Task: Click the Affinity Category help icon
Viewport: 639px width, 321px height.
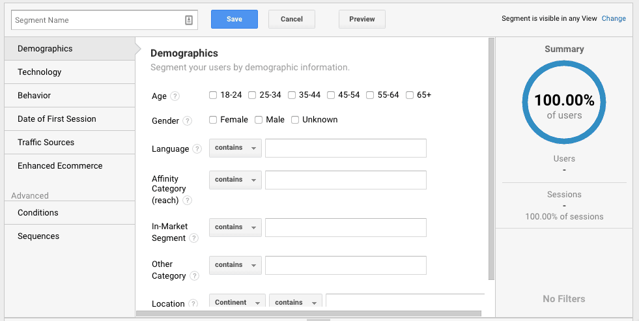Action: 188,201
